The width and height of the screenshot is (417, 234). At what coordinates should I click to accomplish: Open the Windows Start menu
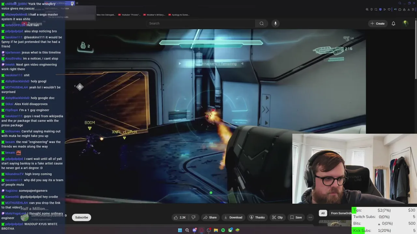tap(180, 230)
